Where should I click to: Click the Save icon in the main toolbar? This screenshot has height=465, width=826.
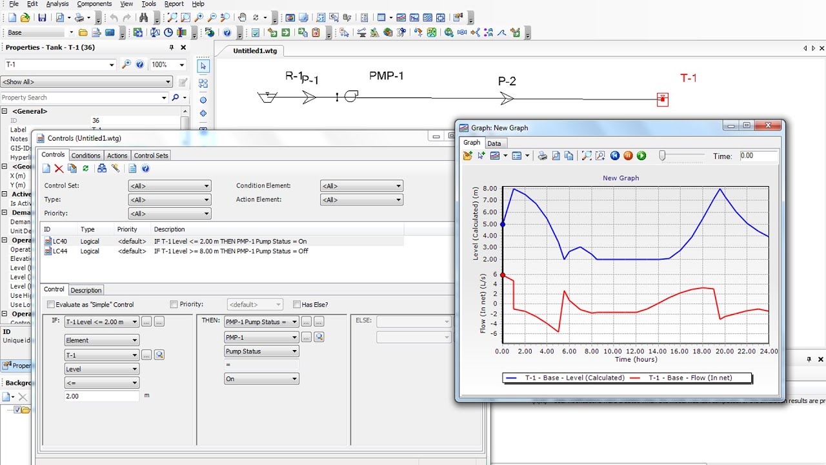[x=42, y=17]
